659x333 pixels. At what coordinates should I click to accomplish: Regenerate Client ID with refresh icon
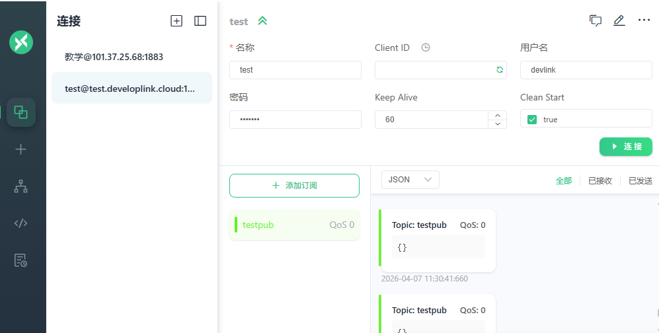(x=499, y=70)
